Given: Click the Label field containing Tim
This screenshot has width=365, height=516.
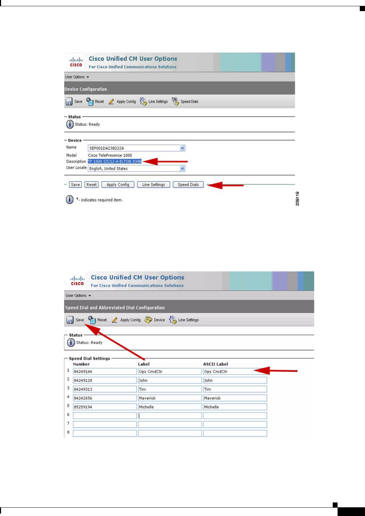Looking at the screenshot, I should coord(170,389).
